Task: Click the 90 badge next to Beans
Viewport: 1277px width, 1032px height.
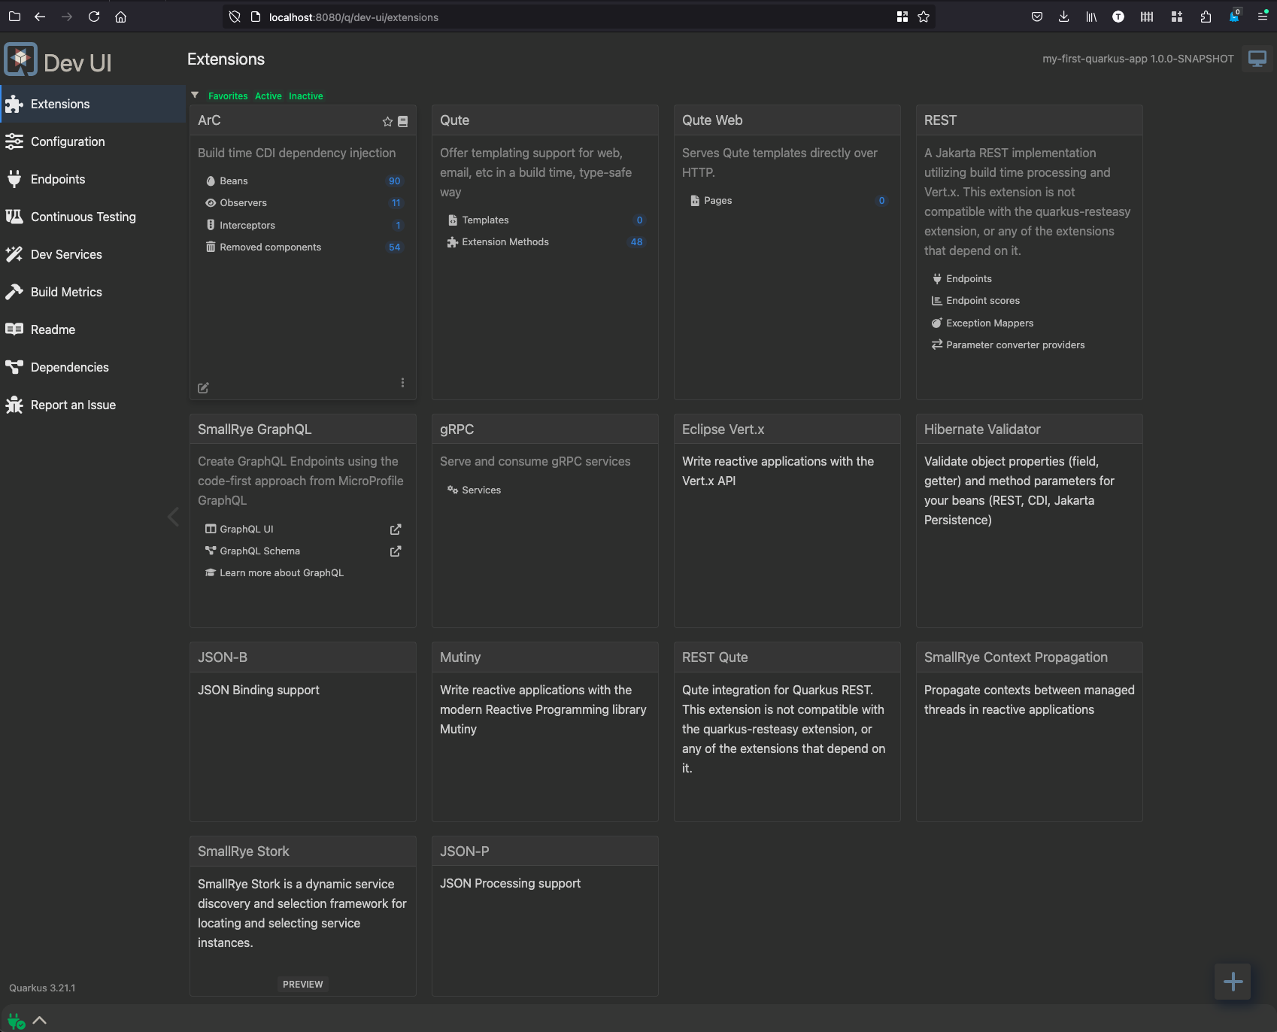Action: click(x=395, y=181)
